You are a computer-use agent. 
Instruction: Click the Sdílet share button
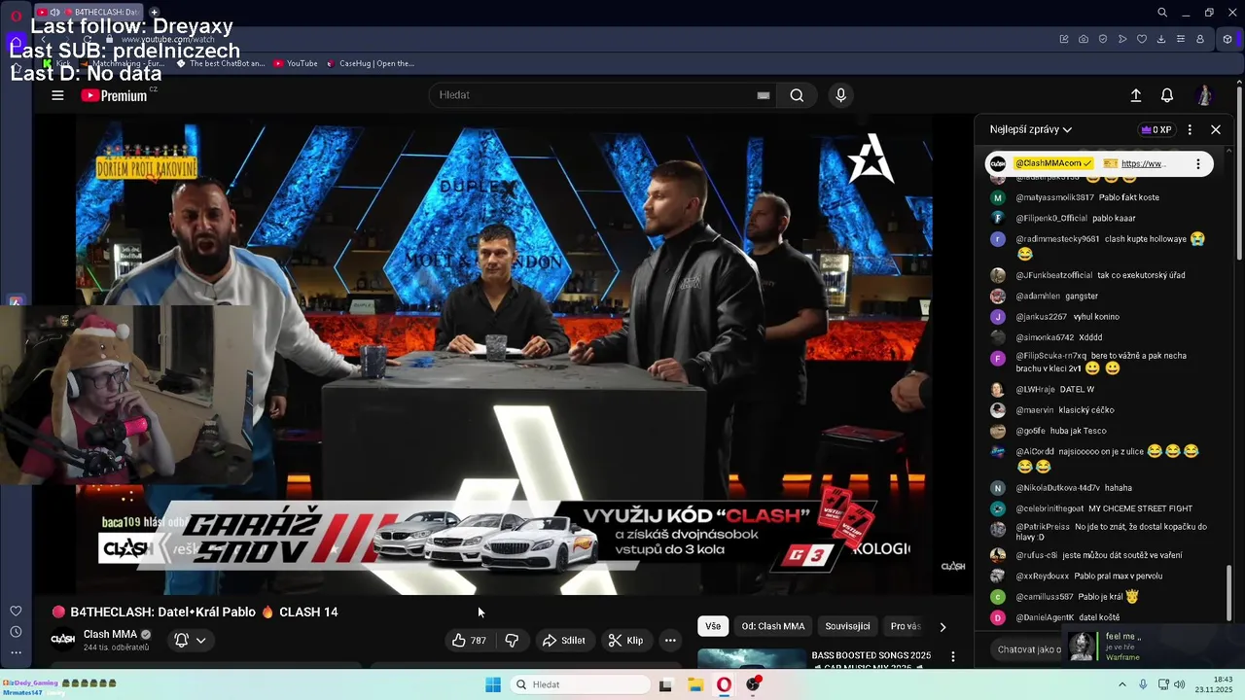coord(564,640)
